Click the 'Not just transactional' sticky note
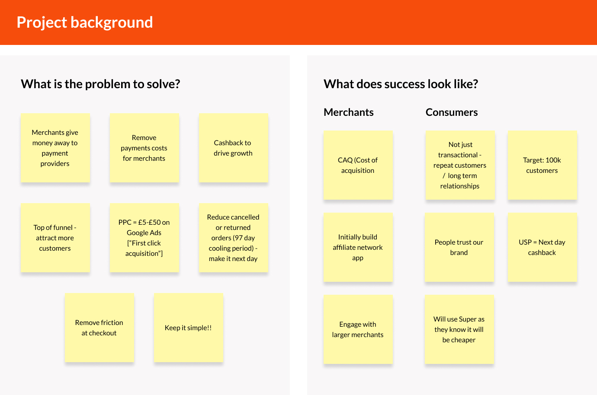Image resolution: width=597 pixels, height=395 pixels. pyautogui.click(x=460, y=165)
